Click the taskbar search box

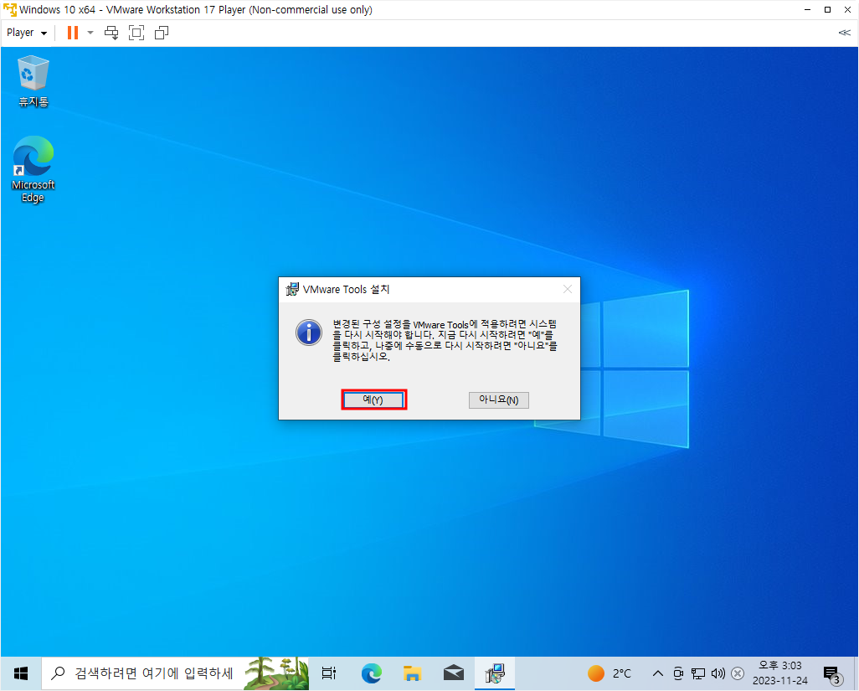[x=175, y=673]
